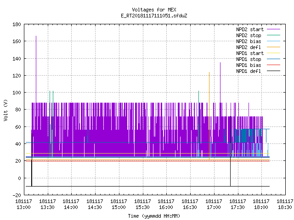Click the orange NPD2 defl legend line
294x220 pixels.
point(273,47)
